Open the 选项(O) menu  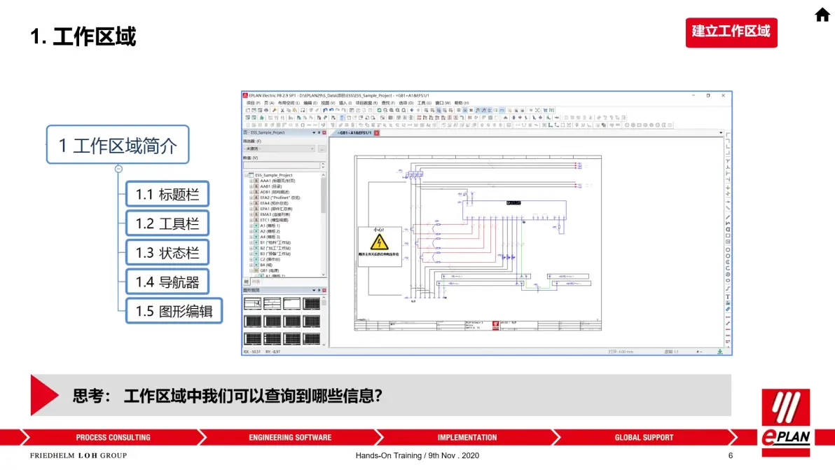point(406,103)
